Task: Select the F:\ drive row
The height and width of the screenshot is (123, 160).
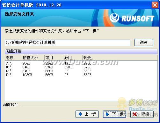Action: [81, 75]
